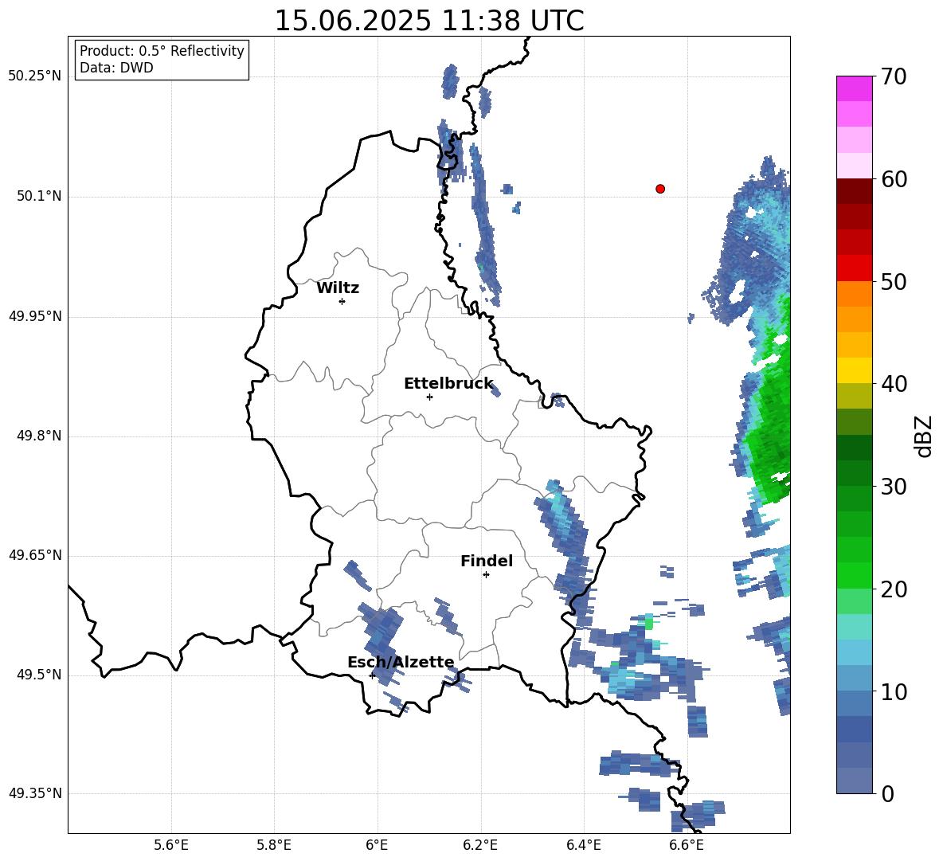
Task: Click the Ettelbruck station cross marker
Action: click(429, 397)
